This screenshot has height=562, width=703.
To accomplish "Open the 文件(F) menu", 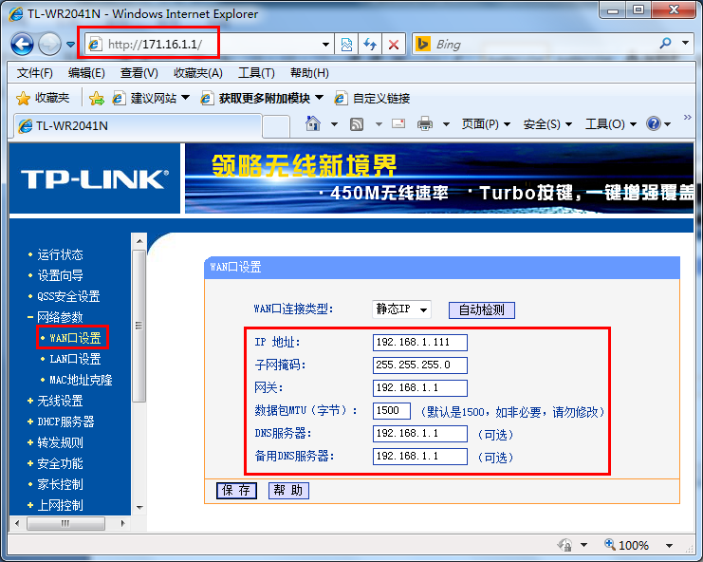I will coord(35,73).
